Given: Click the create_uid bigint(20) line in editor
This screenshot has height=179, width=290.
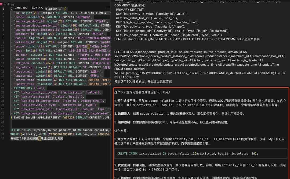Looking at the screenshot, I should (x=58, y=72).
